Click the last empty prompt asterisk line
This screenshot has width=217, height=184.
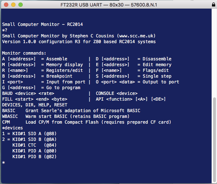tap(4, 162)
